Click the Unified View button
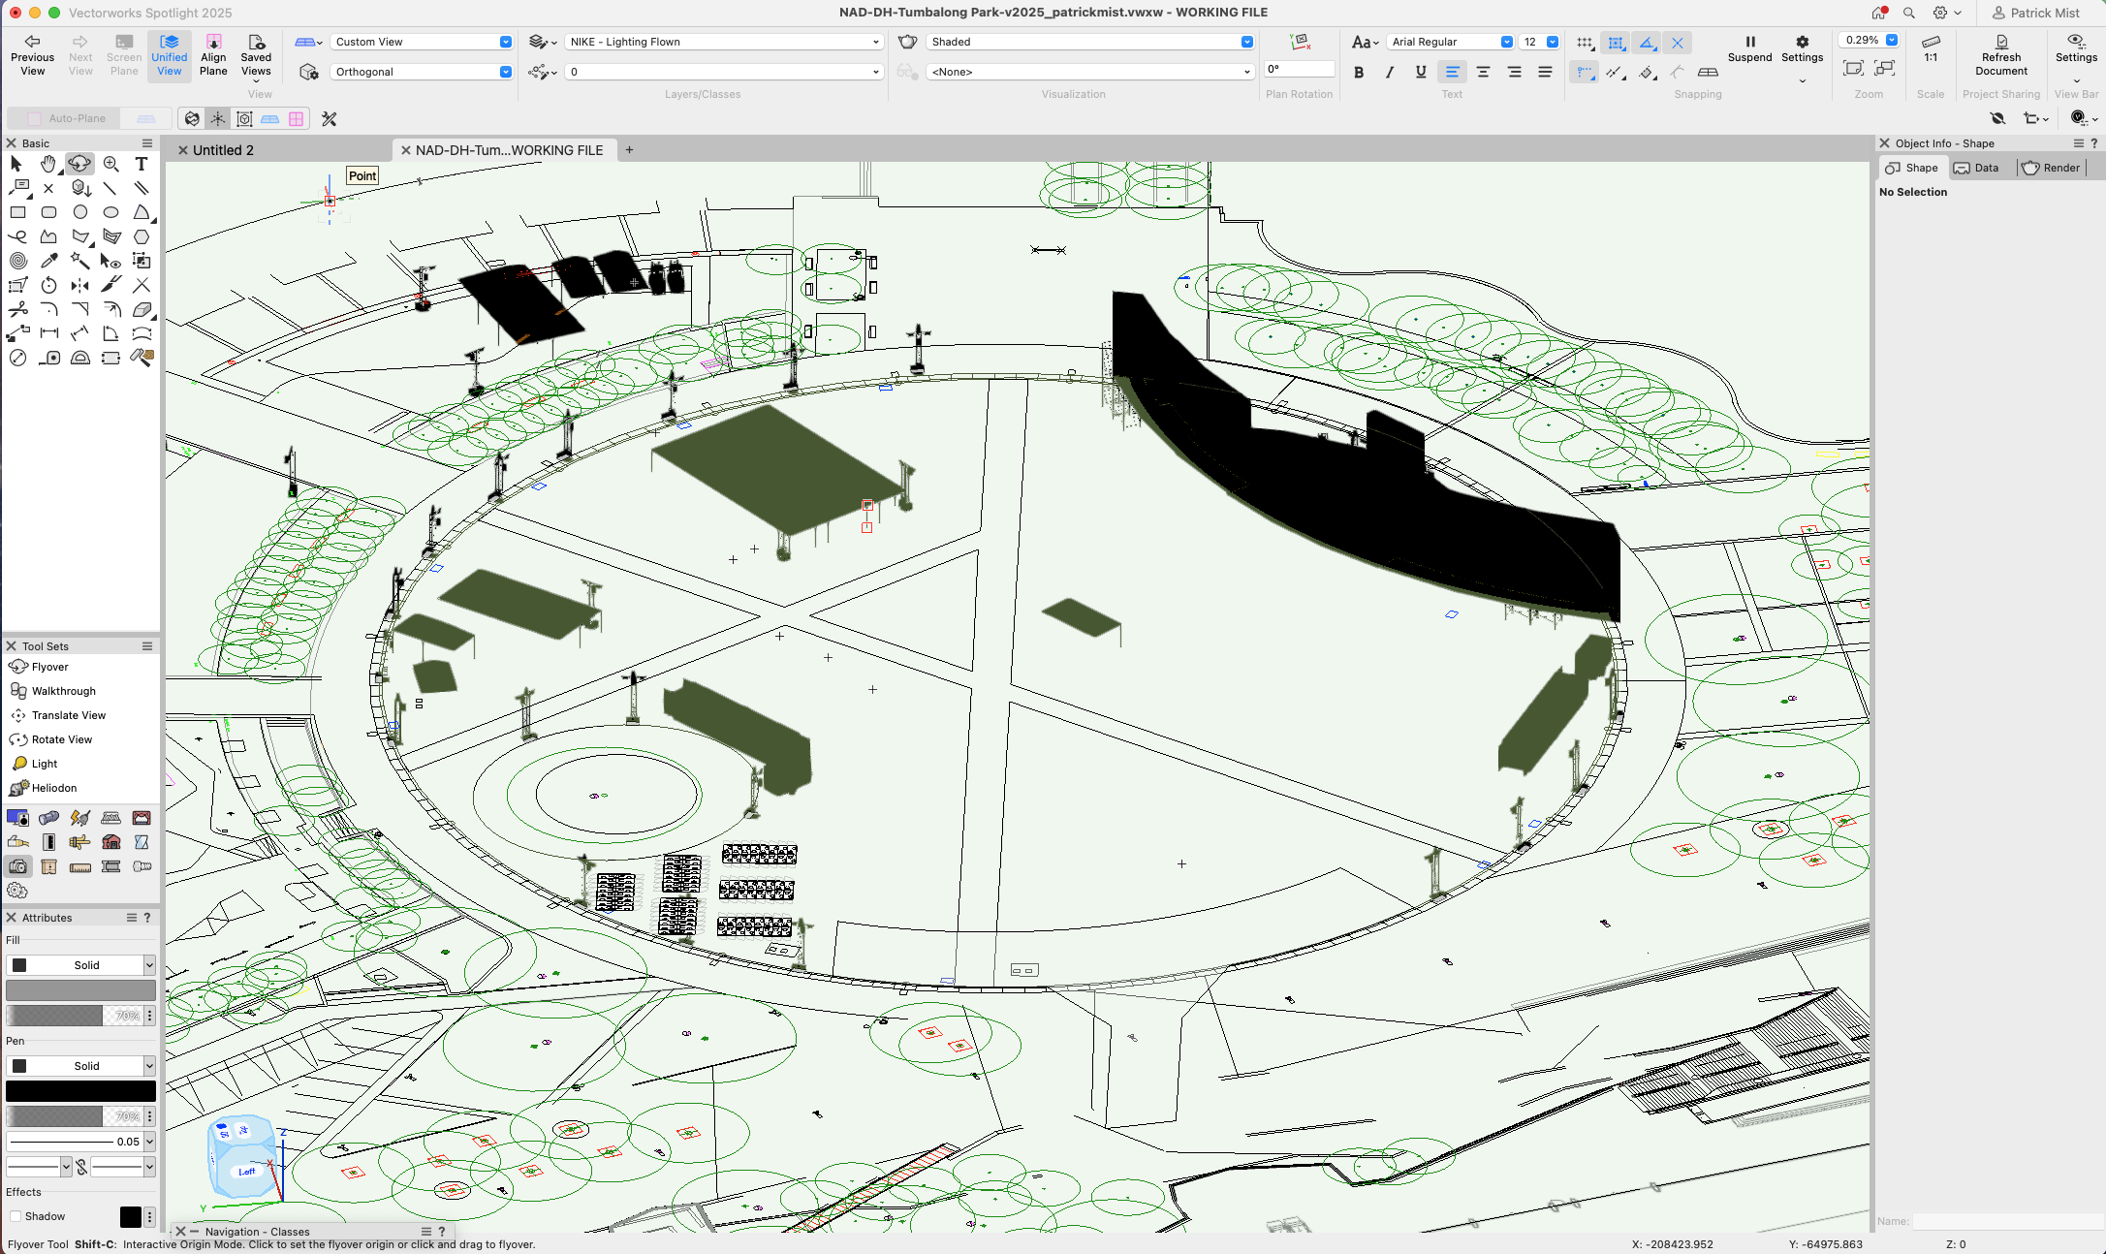This screenshot has height=1254, width=2106. 169,55
